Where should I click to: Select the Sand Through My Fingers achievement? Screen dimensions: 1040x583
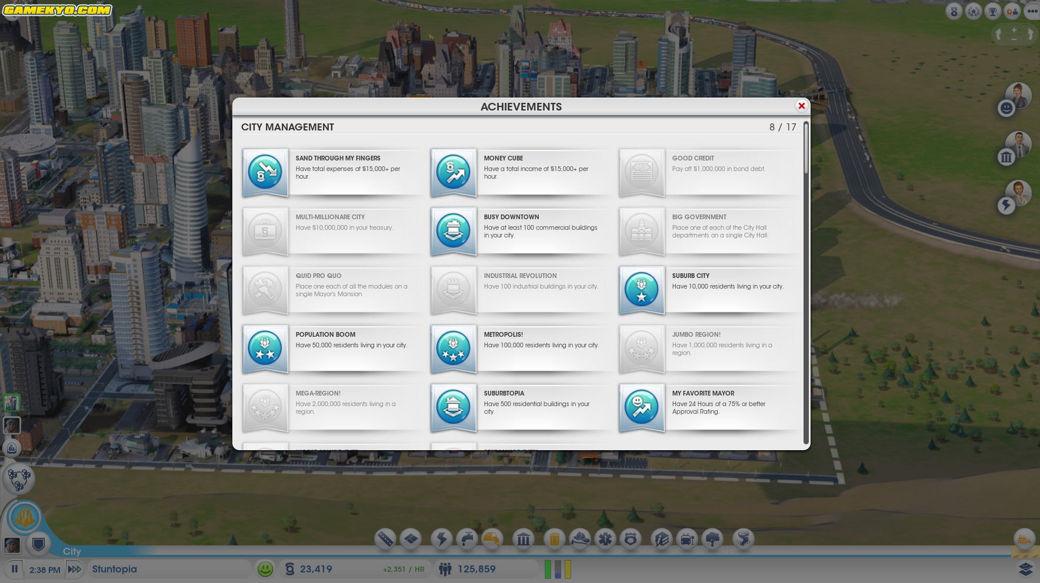pyautogui.click(x=334, y=173)
